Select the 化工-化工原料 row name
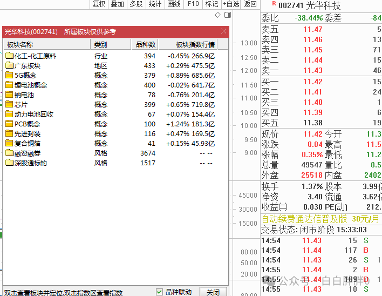Image resolution: width=382 pixels, height=296 pixels. pyautogui.click(x=35, y=56)
